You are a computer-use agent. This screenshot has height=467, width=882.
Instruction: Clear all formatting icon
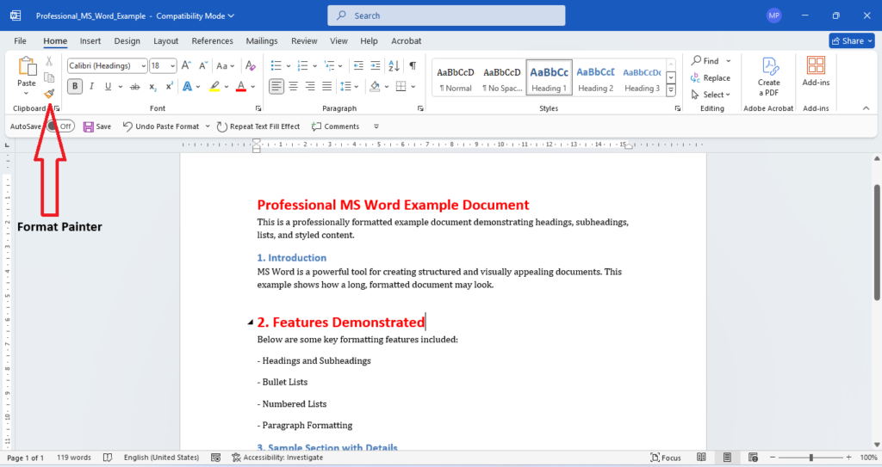(251, 65)
